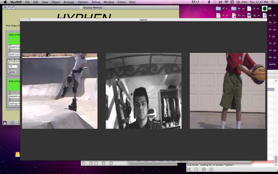Click the Max window clear X icon
278x174 pixels.
(x=189, y=169)
